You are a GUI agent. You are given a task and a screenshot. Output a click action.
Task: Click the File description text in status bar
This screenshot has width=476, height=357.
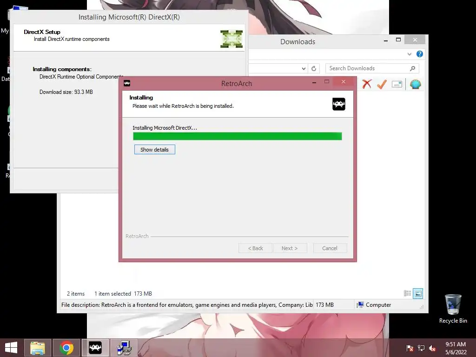pos(187,305)
